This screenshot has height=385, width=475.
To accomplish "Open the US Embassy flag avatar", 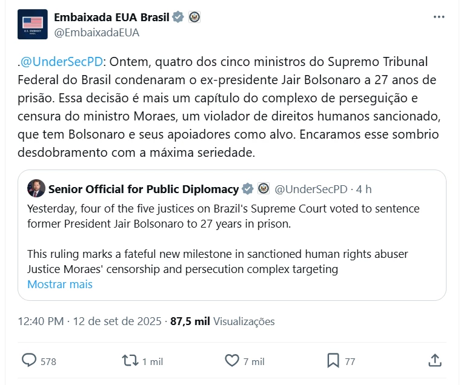I will pyautogui.click(x=33, y=24).
